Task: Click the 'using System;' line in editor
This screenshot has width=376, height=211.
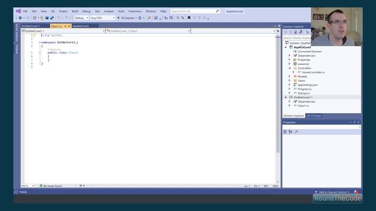Action: coord(52,35)
